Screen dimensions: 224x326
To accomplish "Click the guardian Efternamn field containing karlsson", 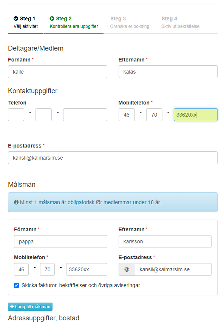I will pos(165,241).
